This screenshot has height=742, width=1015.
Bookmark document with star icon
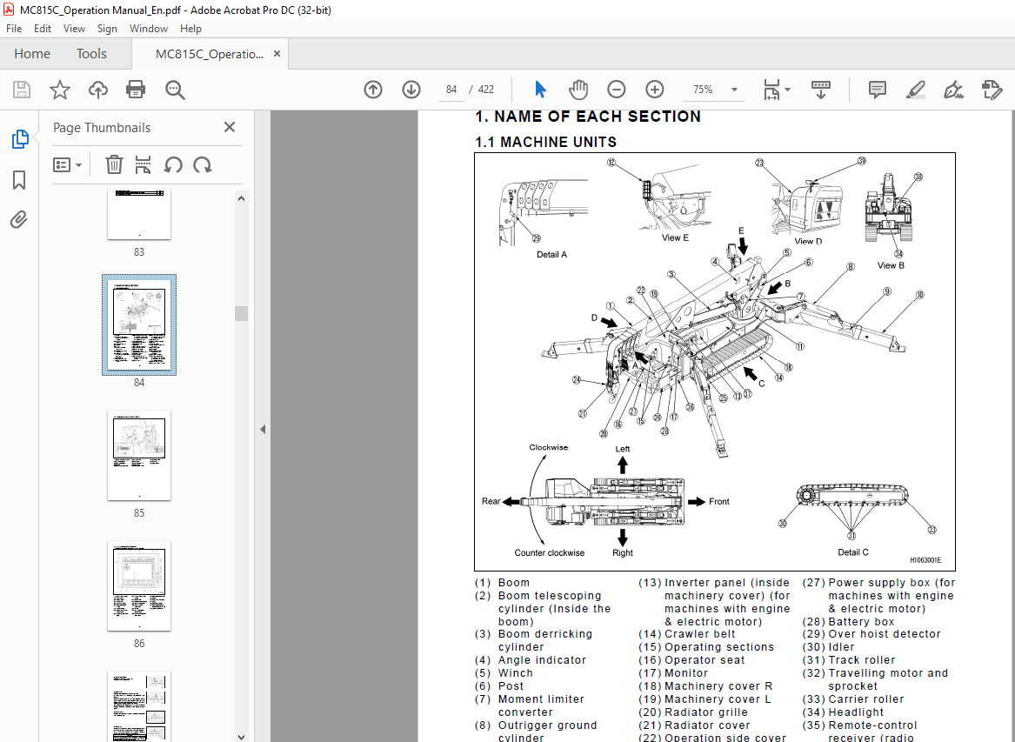(x=59, y=90)
